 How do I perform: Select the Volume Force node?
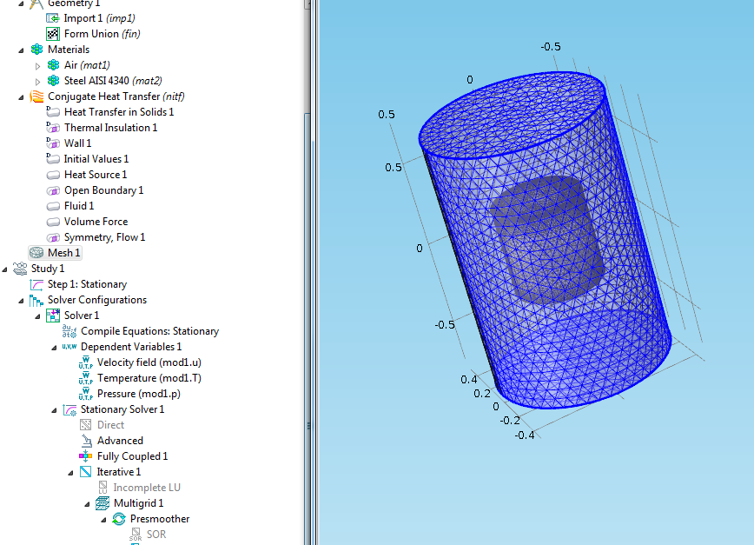click(x=96, y=222)
